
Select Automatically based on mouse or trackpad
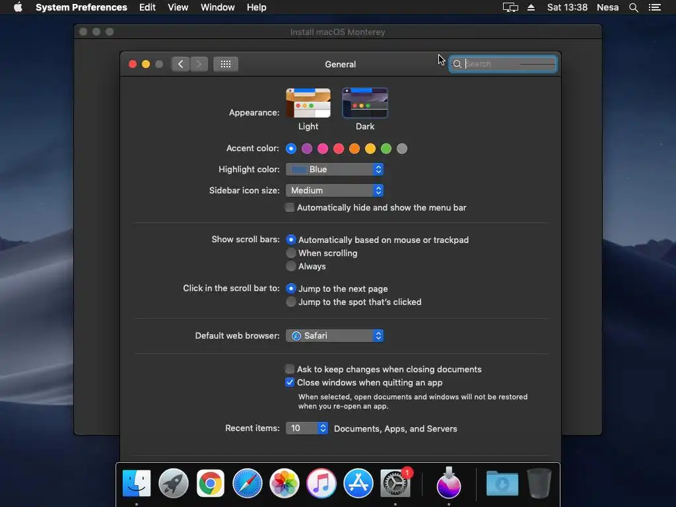tap(291, 240)
